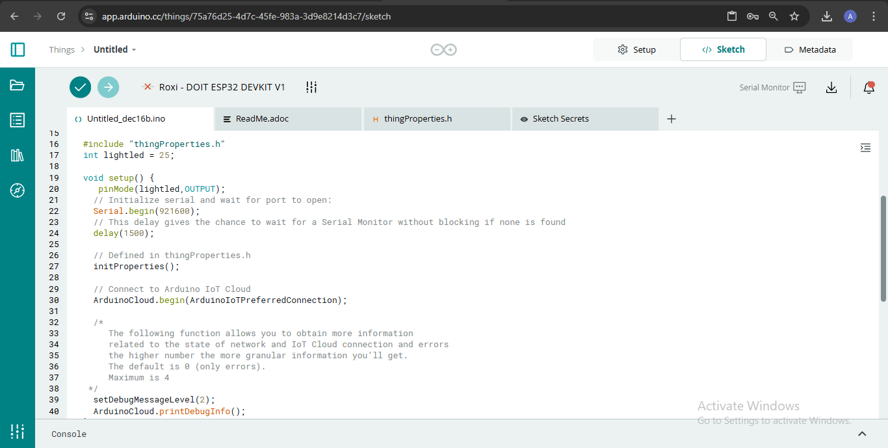Open the Reference compass icon in sidebar
888x448 pixels.
(x=18, y=190)
